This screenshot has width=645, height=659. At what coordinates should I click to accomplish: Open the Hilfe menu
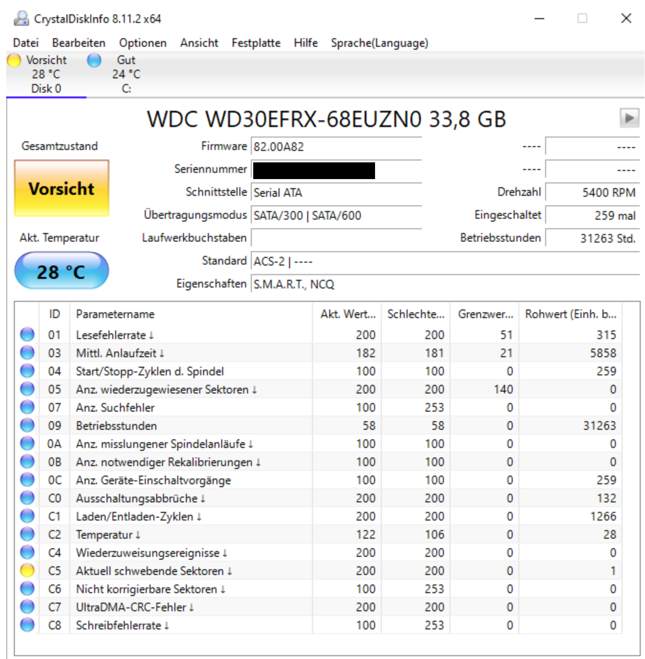coord(306,43)
